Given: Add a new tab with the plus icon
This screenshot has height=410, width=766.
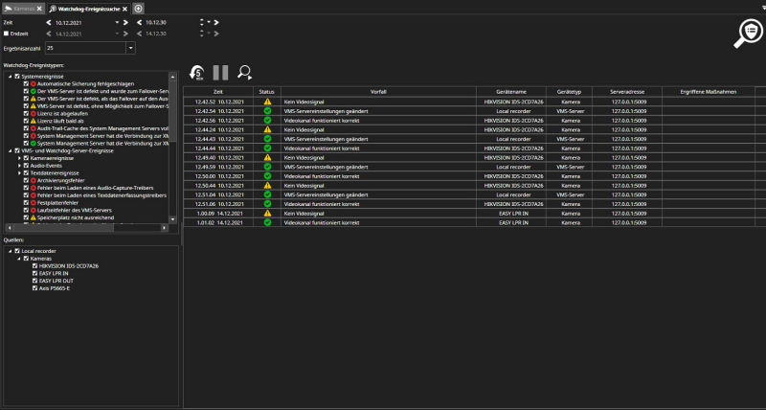Looking at the screenshot, I should (x=139, y=8).
